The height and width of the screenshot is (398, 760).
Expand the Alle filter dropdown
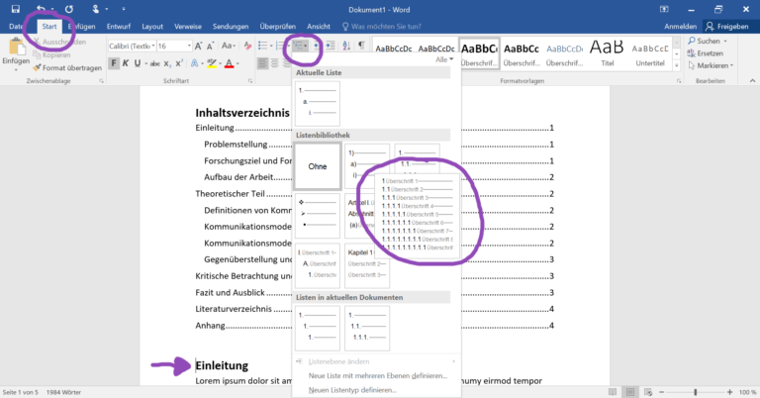pos(443,60)
